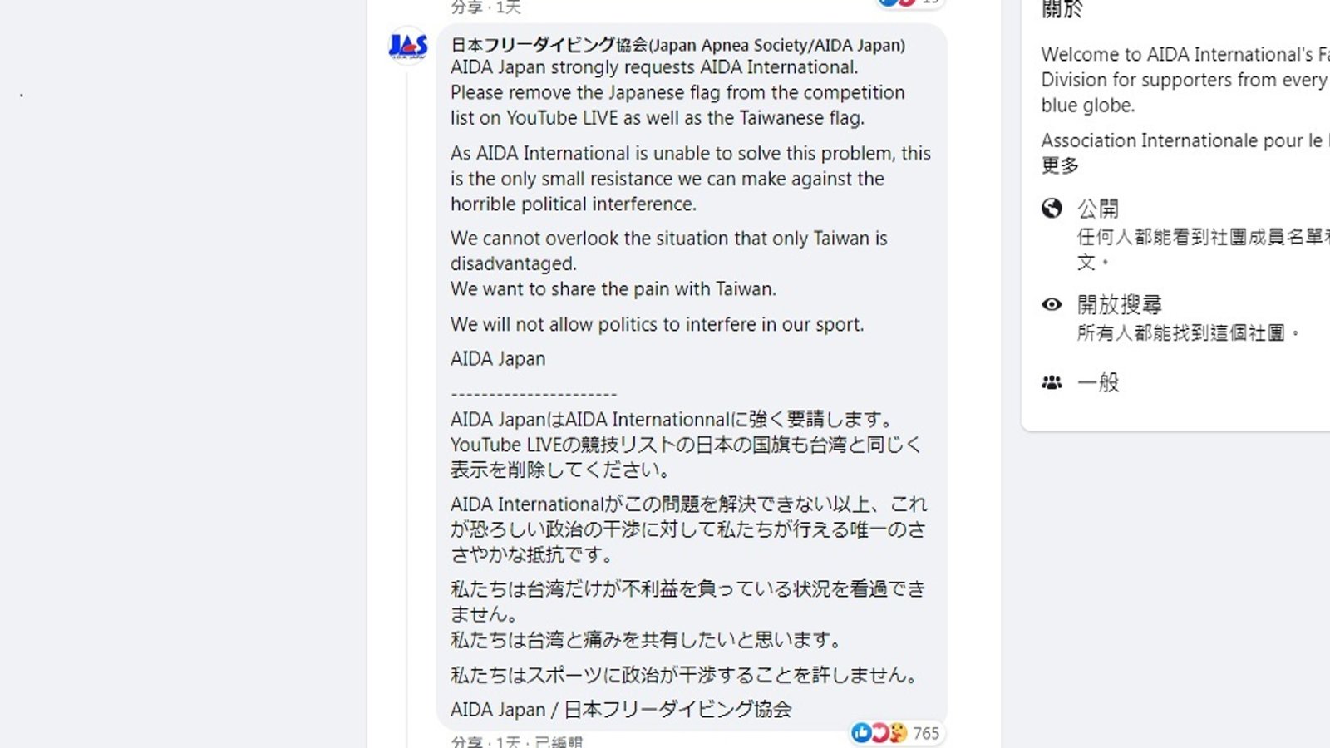Click the people icon beside 一般

click(x=1052, y=382)
